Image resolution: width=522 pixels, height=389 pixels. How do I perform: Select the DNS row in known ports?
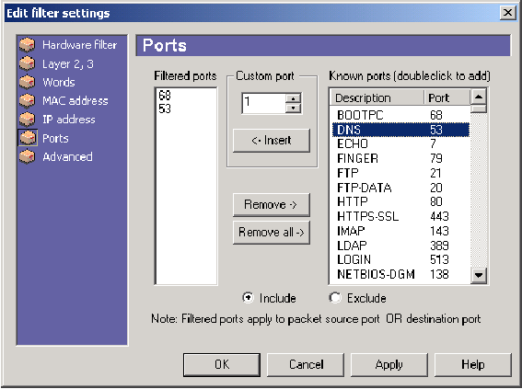click(400, 130)
